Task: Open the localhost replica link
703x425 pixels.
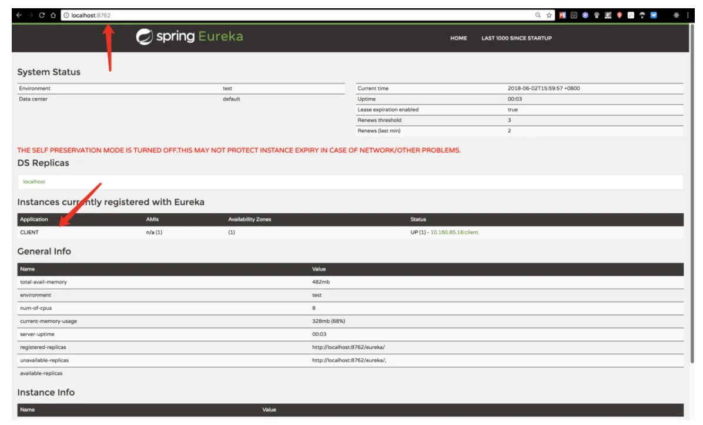Action: point(34,182)
